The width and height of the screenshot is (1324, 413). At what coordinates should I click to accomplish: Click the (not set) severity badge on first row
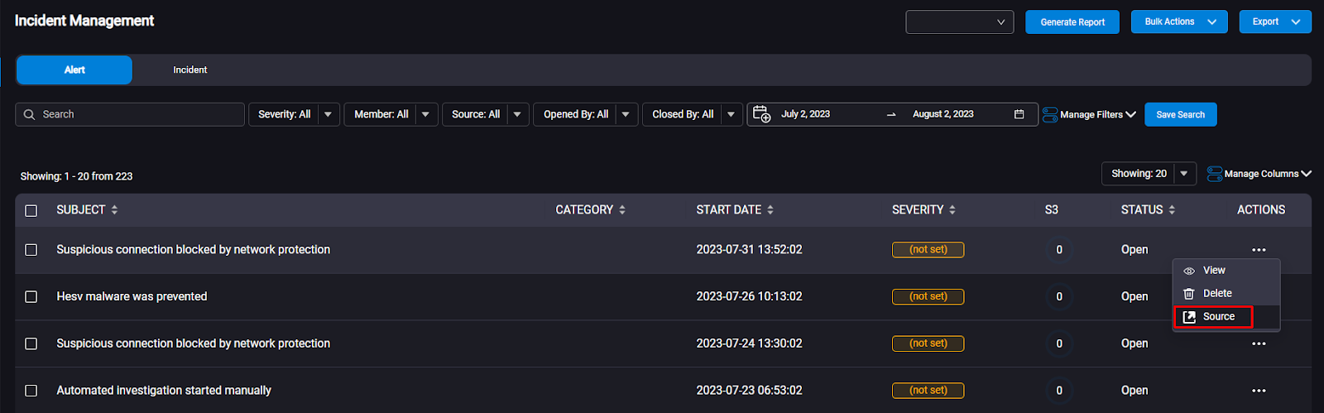928,250
